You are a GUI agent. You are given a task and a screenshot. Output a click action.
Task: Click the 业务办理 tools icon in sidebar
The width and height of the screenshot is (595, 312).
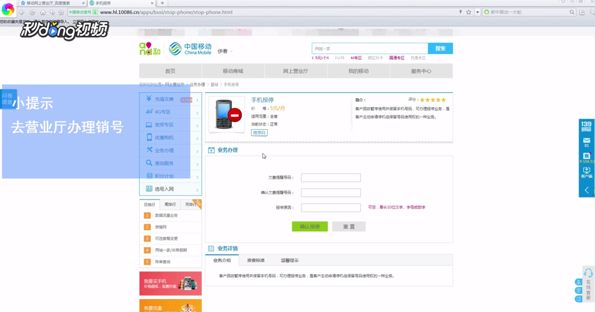149,150
